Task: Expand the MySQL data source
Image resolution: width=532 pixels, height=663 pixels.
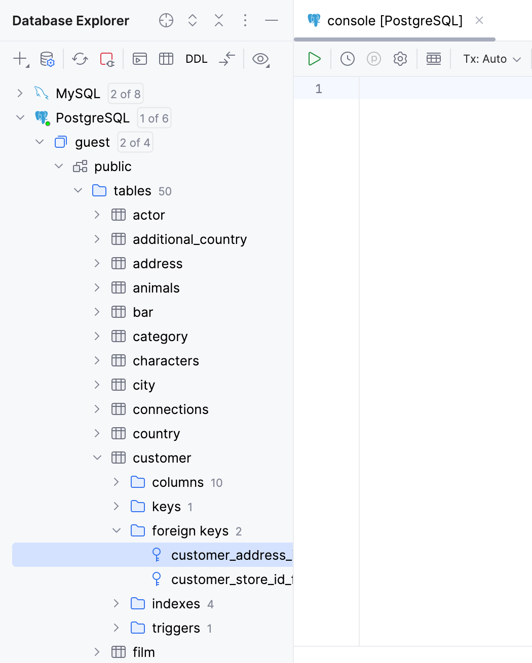Action: [x=19, y=93]
